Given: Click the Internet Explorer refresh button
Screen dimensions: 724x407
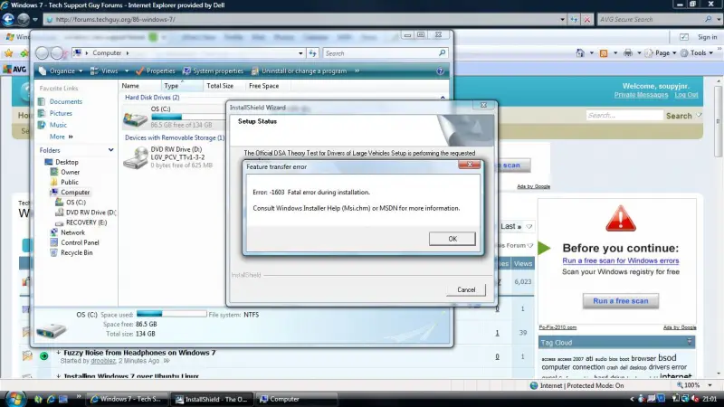Looking at the screenshot, I should click(574, 19).
